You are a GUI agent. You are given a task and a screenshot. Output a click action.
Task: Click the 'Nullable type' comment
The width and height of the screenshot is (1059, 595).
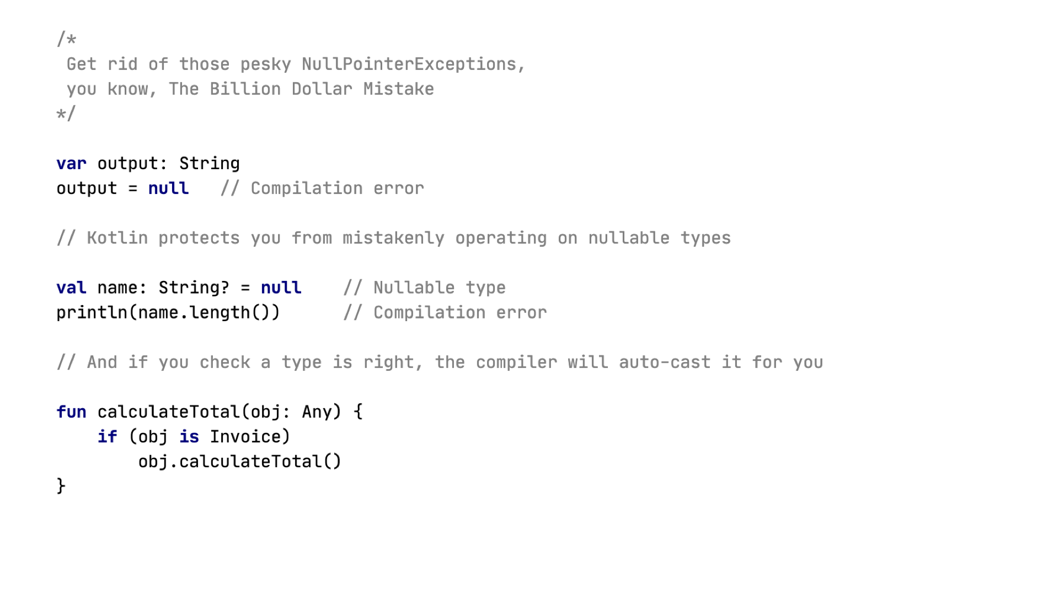coord(424,288)
